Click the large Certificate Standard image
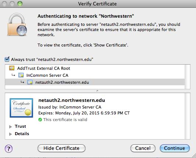This screenshot has height=158, width=196. (21, 108)
